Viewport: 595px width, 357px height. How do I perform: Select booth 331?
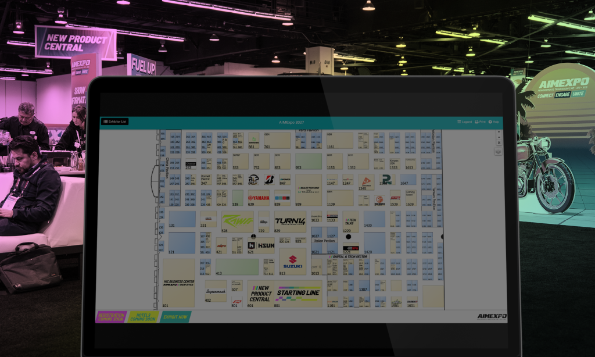point(209,220)
